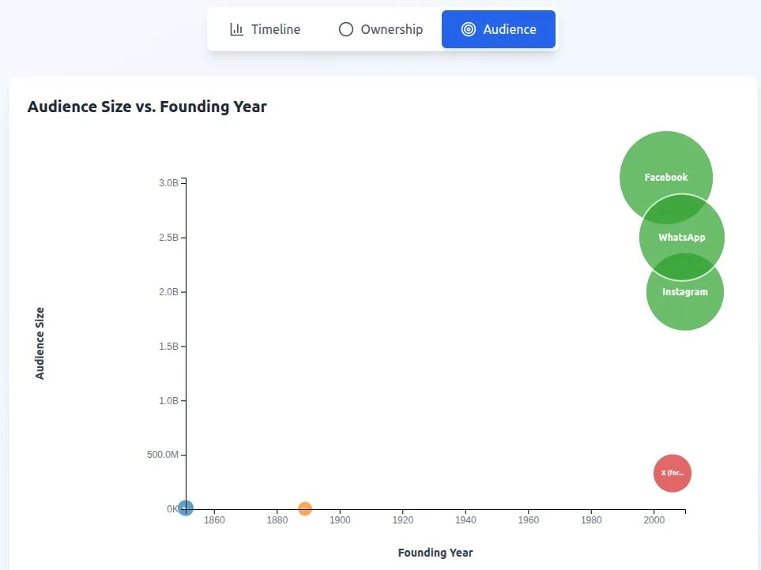Click the target icon beside Audience

469,29
